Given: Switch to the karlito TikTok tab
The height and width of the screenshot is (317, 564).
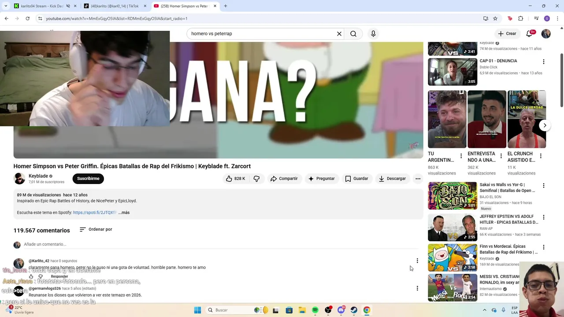Looking at the screenshot, I should pyautogui.click(x=114, y=6).
